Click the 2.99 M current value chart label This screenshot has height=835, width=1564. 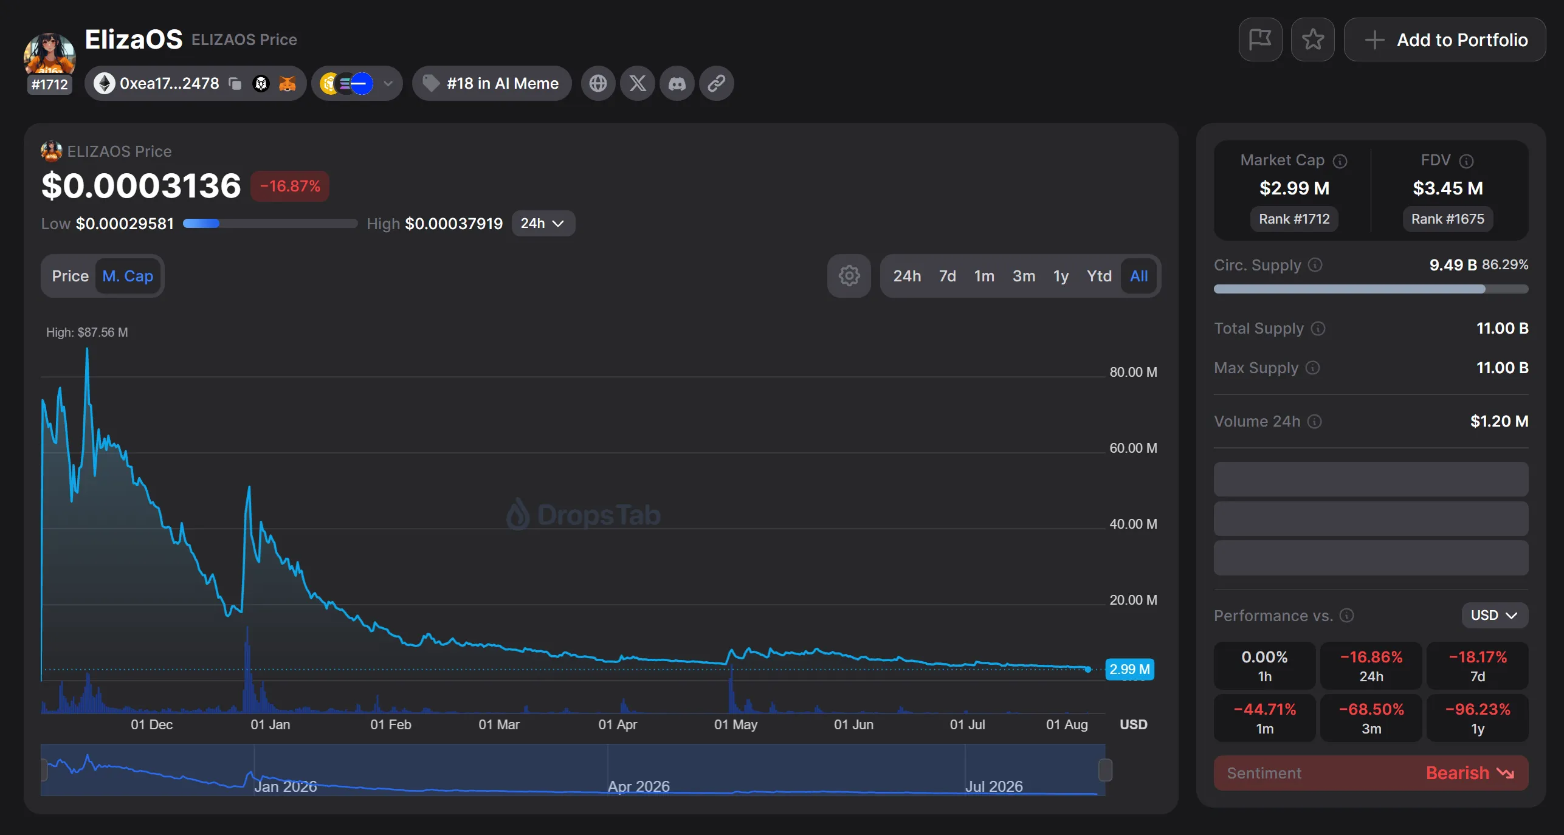tap(1130, 669)
